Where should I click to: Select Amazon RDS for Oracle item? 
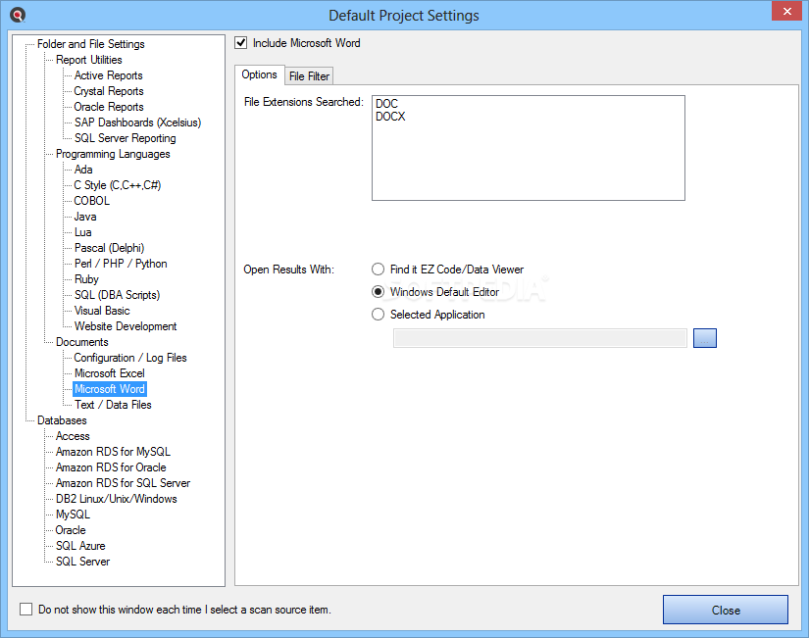(x=111, y=467)
